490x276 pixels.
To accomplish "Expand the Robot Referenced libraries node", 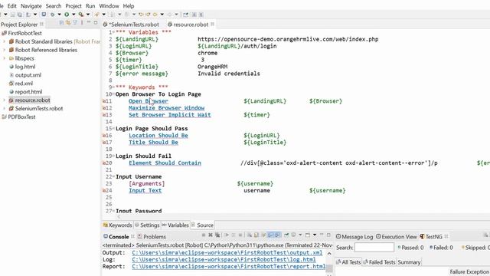I will click(x=5, y=50).
